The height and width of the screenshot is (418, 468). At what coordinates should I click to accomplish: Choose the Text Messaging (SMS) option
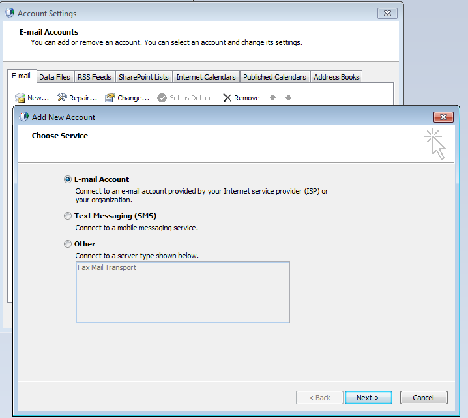68,216
